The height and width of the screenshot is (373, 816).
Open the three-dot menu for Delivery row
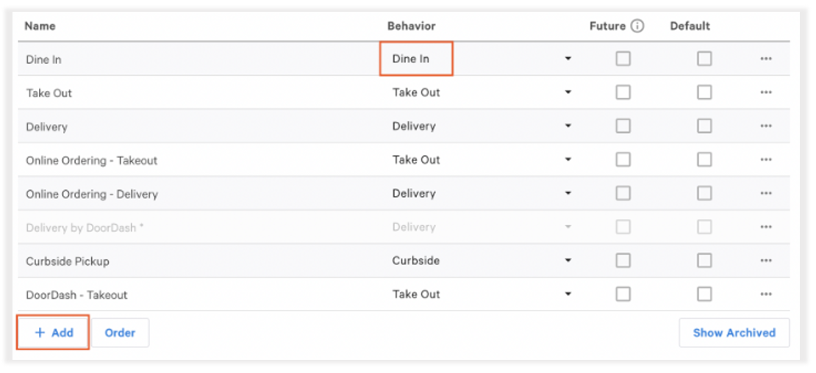766,126
